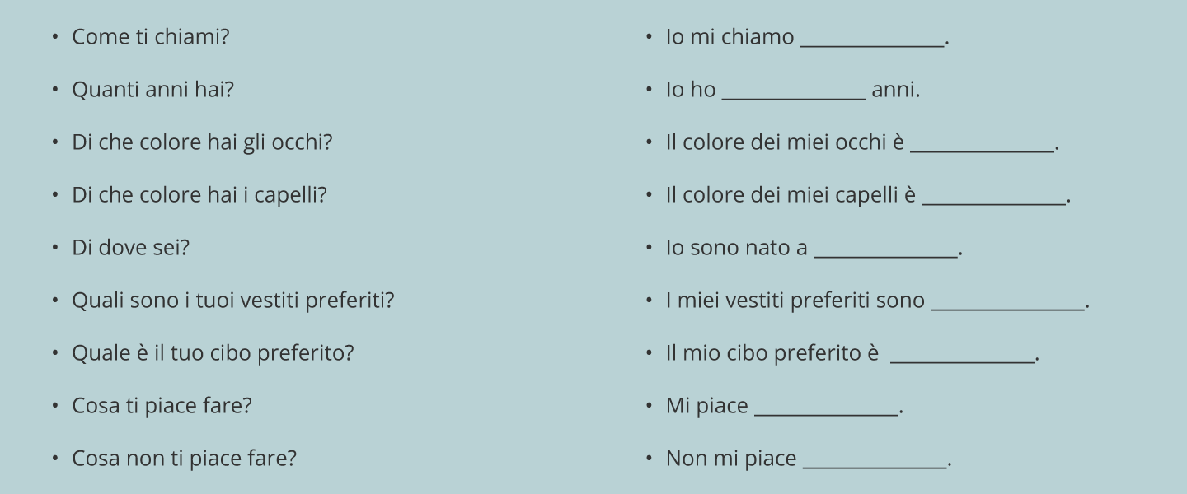Click 'Quali sono i tuoi vestiti preferiti?'

233,301
